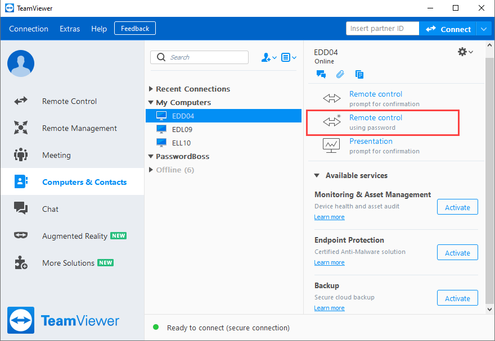Click the remote control using password arrow icon

tap(332, 121)
